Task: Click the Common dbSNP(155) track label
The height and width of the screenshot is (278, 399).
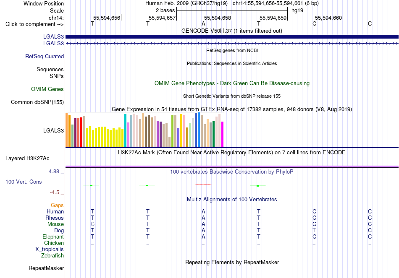Action: (x=37, y=102)
